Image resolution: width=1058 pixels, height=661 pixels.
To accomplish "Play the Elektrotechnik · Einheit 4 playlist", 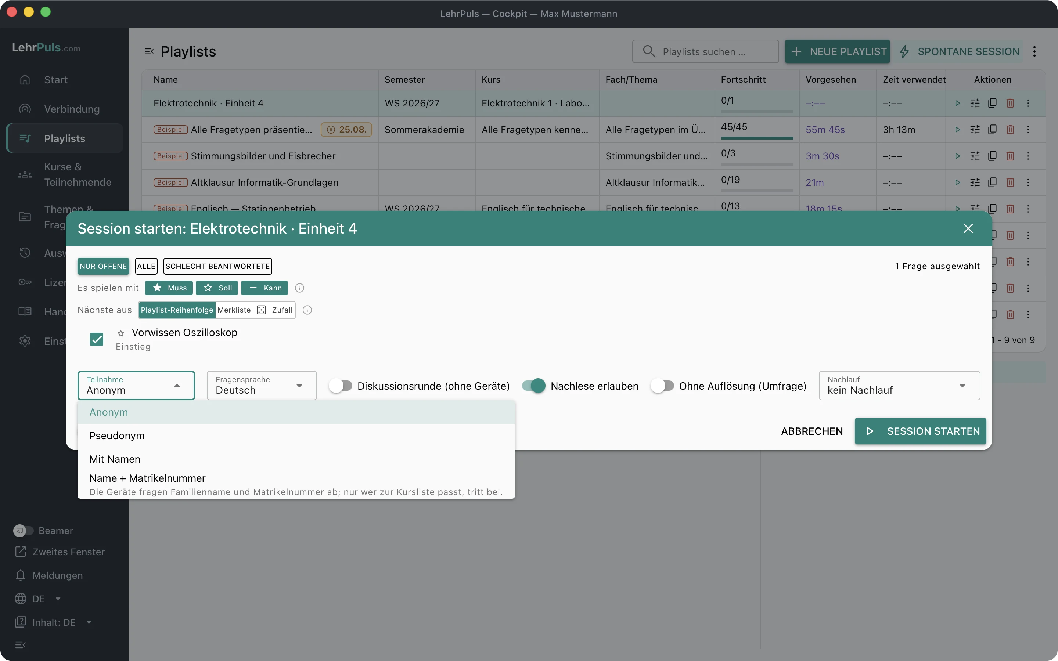I will (x=957, y=103).
